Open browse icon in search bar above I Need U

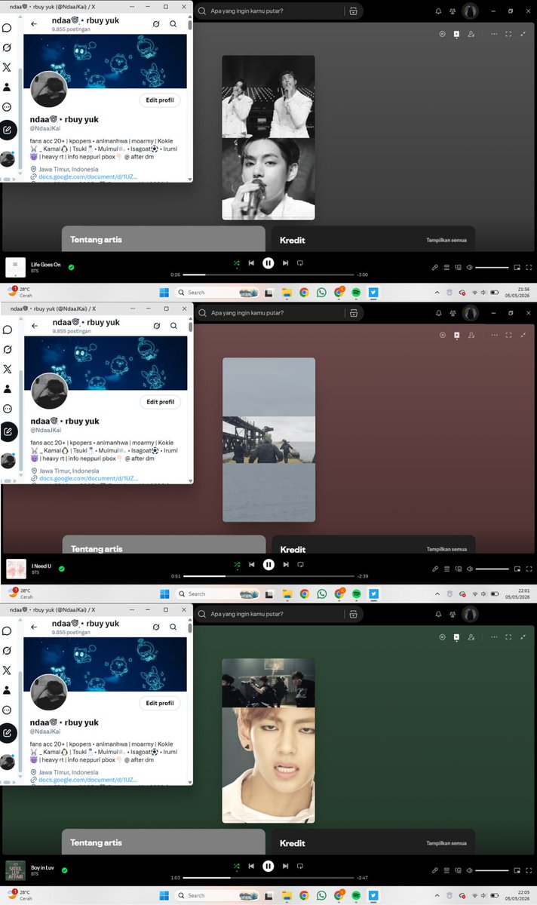[x=353, y=312]
